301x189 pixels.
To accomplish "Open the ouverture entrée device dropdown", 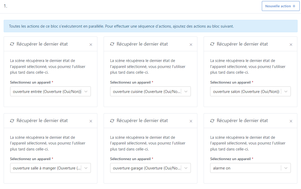I will (x=50, y=91).
